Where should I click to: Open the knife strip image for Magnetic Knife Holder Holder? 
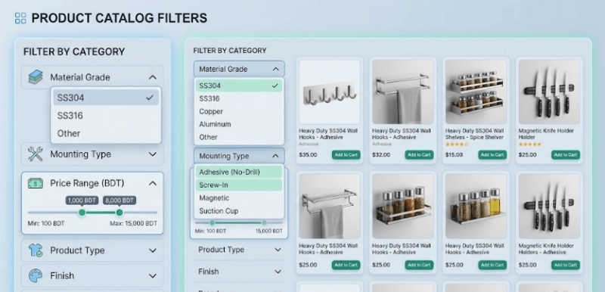(549, 92)
